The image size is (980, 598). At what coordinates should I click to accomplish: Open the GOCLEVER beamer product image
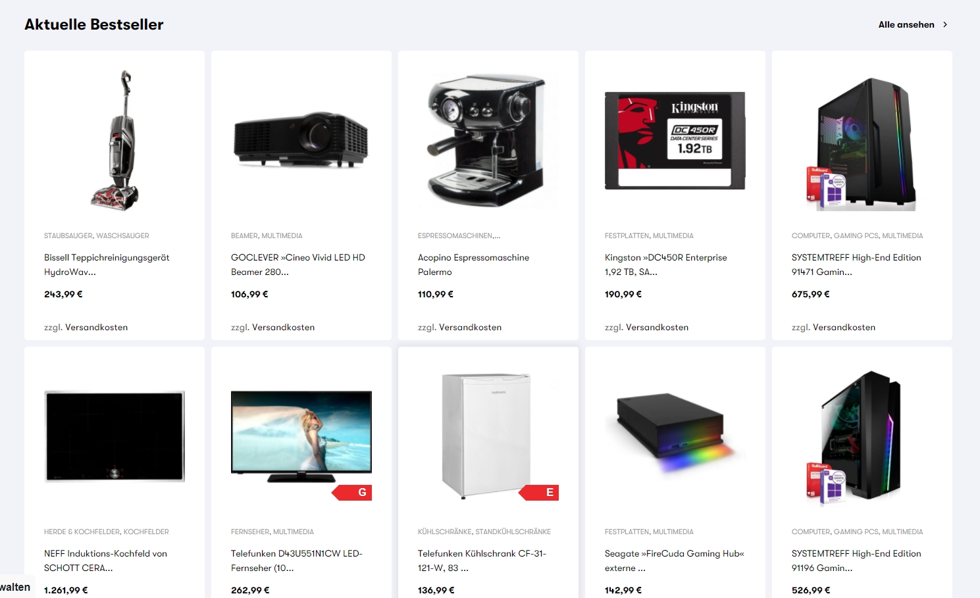coord(301,140)
